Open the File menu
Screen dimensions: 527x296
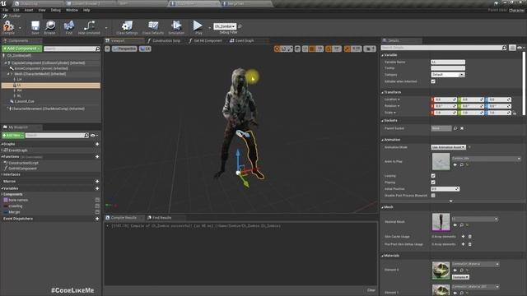point(6,10)
